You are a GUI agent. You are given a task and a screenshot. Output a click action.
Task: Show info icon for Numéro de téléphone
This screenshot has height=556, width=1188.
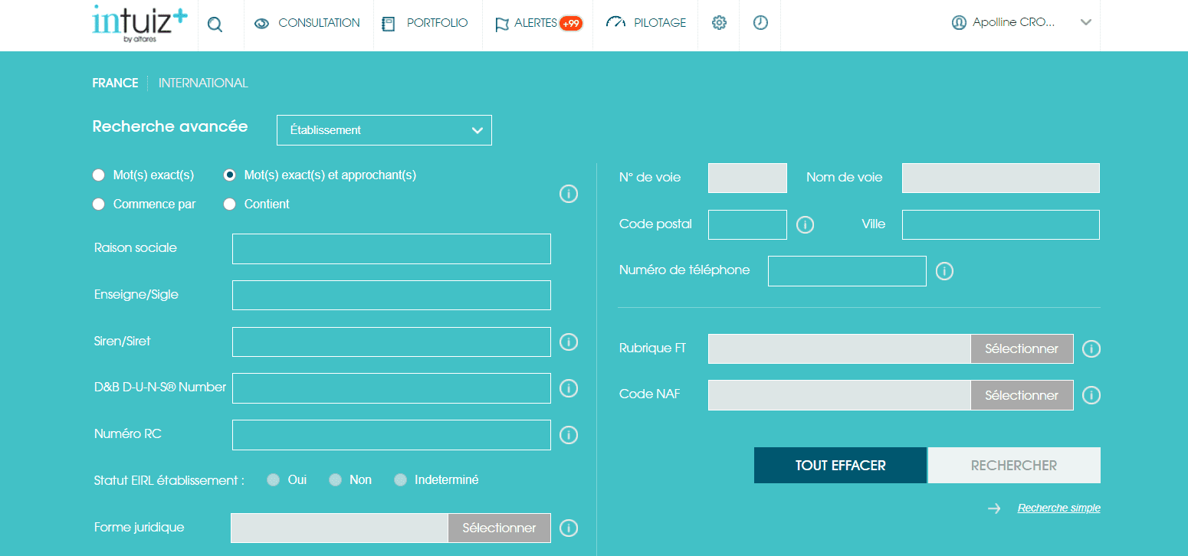[945, 271]
